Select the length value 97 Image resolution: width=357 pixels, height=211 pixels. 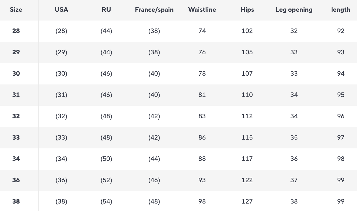coord(341,137)
